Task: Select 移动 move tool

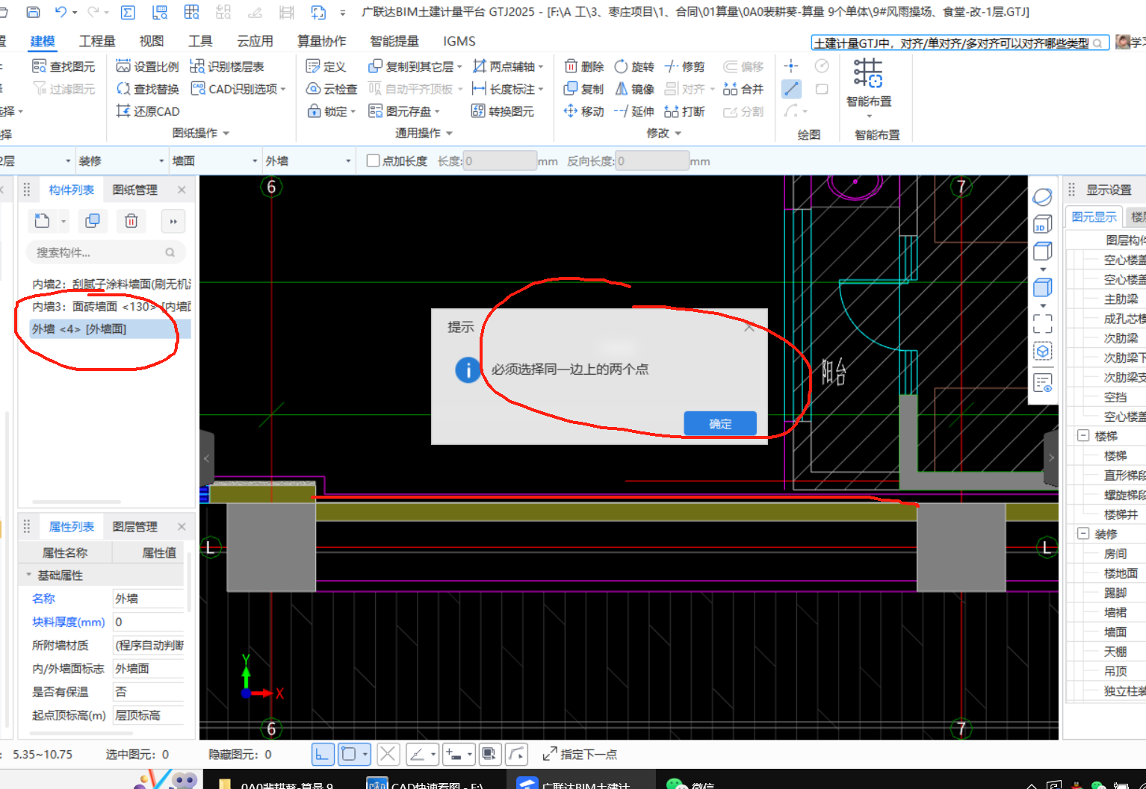Action: 584,111
